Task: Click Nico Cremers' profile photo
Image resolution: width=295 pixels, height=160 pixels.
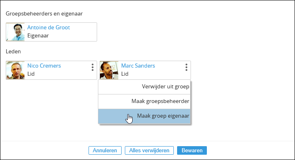Action: [16, 70]
